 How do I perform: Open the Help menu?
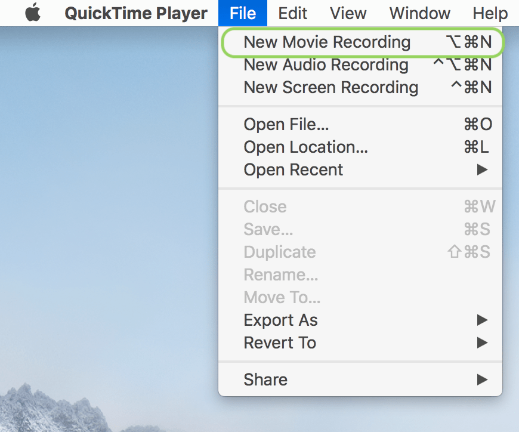coord(490,13)
